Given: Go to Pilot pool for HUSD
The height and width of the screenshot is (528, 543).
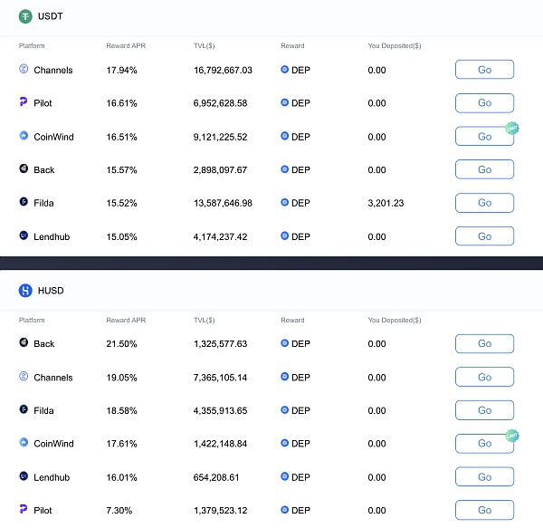Looking at the screenshot, I should 484,510.
